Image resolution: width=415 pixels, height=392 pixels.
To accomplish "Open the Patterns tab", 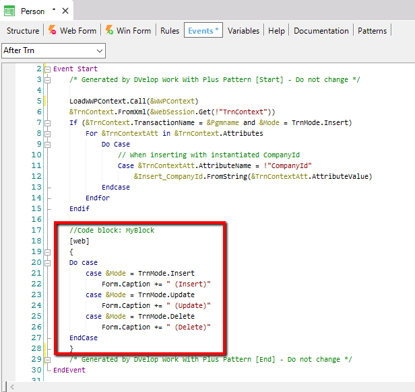I will 372,31.
